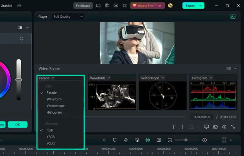
Task: Choose YRGB channel option
Action: point(50,137)
